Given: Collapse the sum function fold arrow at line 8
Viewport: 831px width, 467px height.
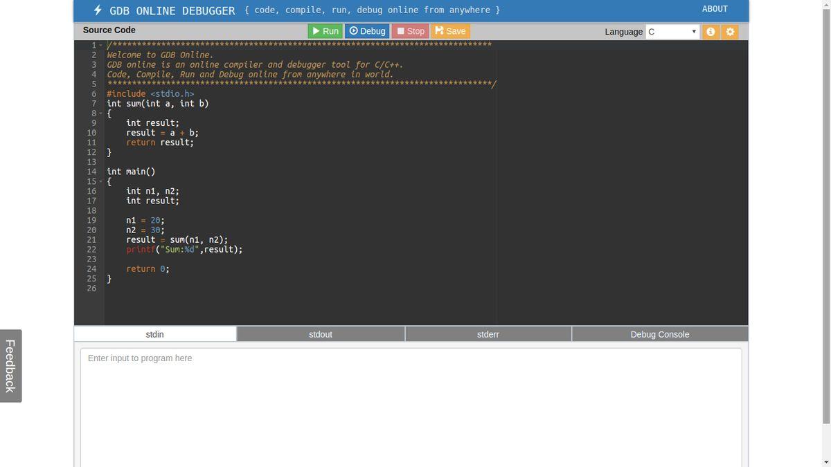Looking at the screenshot, I should click(x=101, y=113).
